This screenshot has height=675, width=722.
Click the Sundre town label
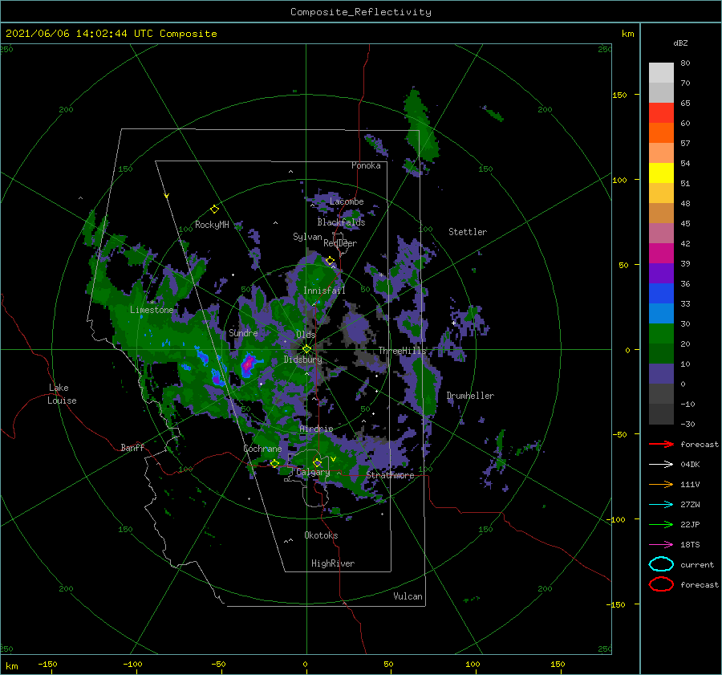coord(243,332)
